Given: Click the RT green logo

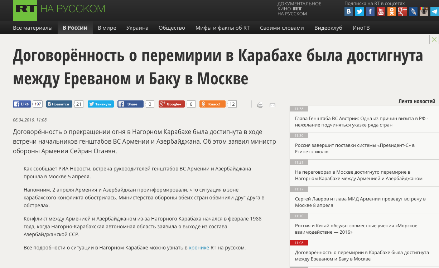Looking at the screenshot, I should [x=25, y=9].
